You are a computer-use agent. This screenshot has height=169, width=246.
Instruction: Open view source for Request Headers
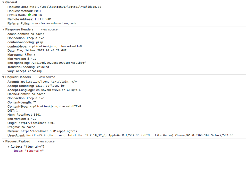click(47, 77)
